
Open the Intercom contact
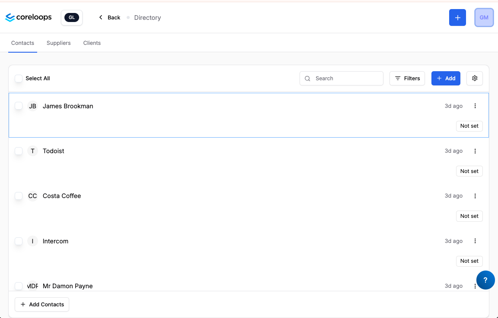[x=55, y=241]
